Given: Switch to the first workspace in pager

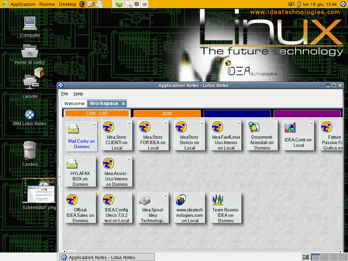Looking at the screenshot, I should [316, 257].
